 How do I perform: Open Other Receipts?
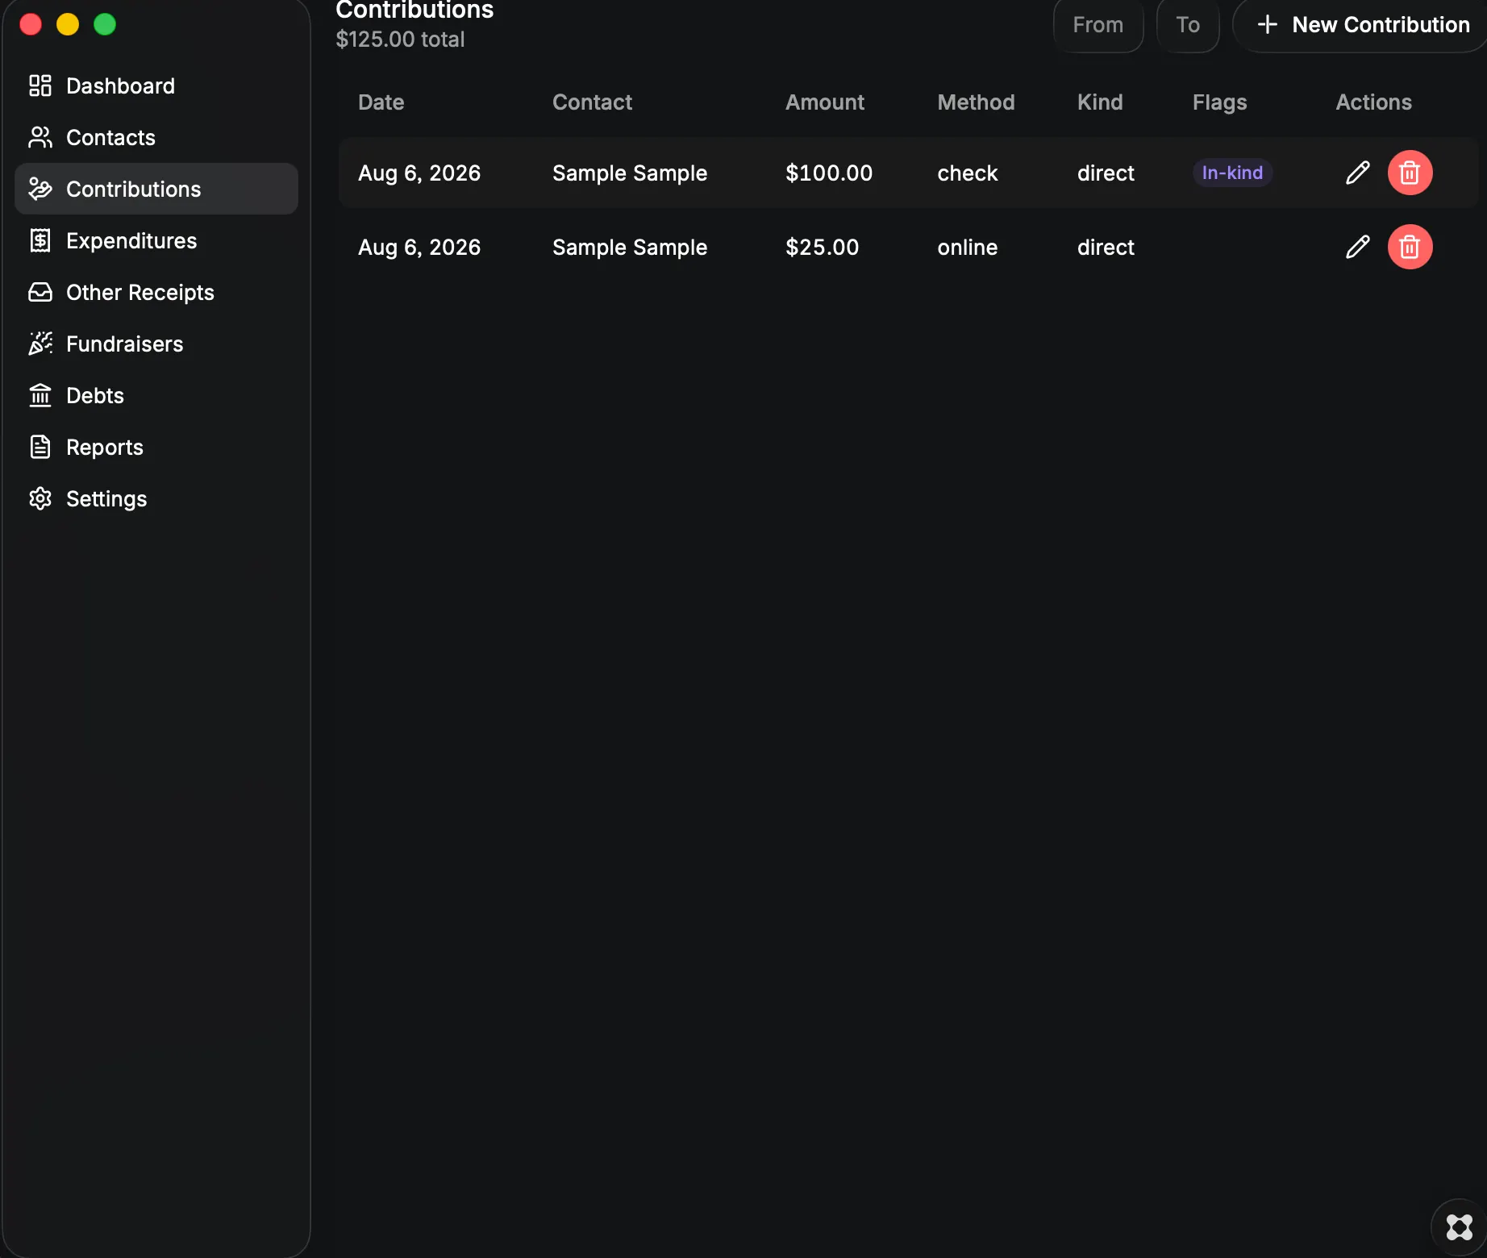(x=156, y=292)
